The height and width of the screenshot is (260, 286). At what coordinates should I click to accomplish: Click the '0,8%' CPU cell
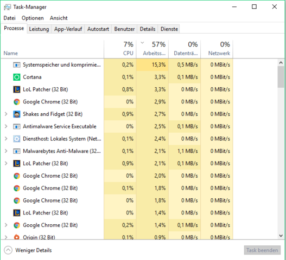click(x=120, y=89)
